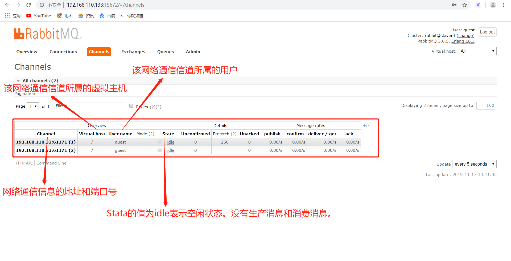Reload the page with refresh icon
Viewport: 511px width, 261px height.
29,5
